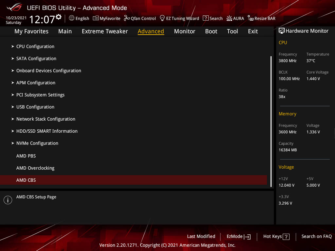Image resolution: width=335 pixels, height=251 pixels.
Task: Select the Advanced tab
Action: pos(151,31)
